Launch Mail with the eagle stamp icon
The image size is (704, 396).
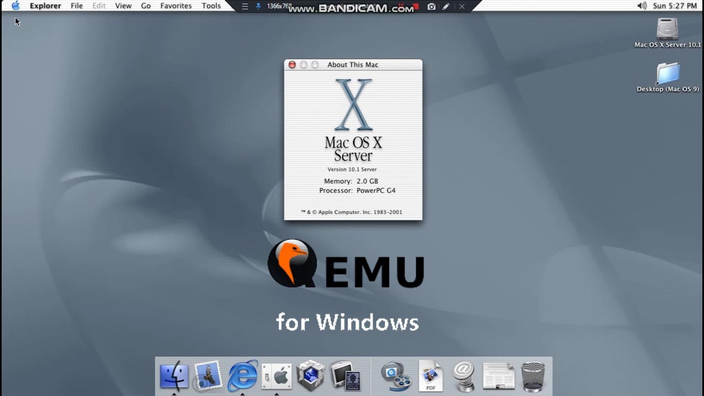pyautogui.click(x=208, y=376)
